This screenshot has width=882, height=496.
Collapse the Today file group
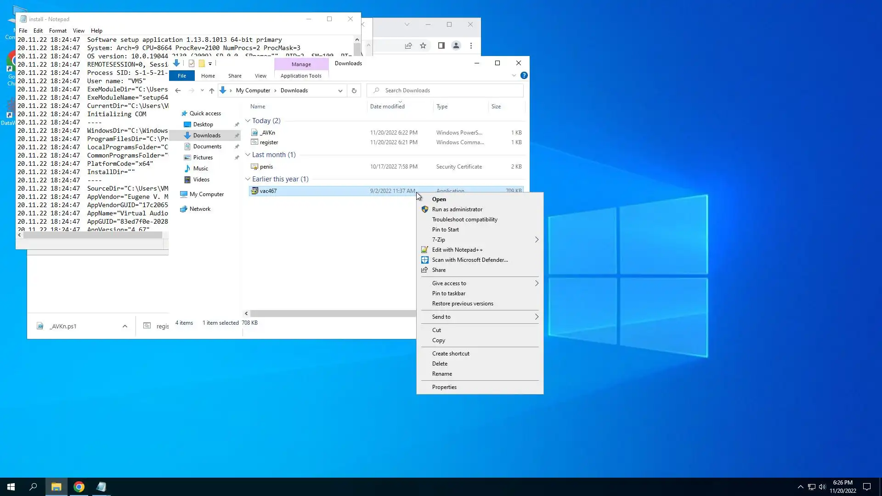(x=248, y=121)
